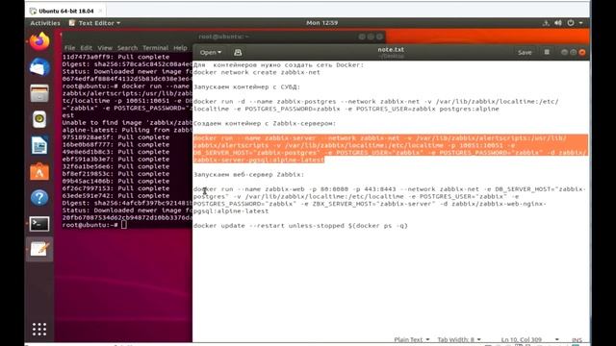Expand the Open file dropdown
Screen dimensions: 616x346
pos(210,52)
